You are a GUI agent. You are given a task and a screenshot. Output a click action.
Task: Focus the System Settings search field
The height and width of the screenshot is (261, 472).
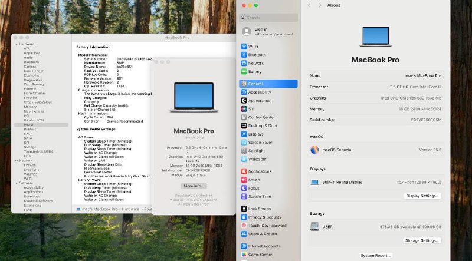tap(268, 18)
